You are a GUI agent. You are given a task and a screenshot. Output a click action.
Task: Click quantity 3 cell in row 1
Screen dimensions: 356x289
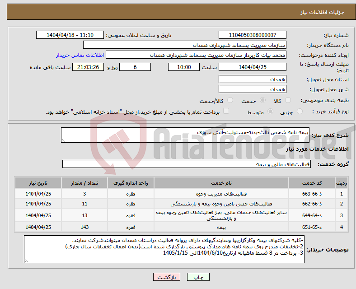[x=84, y=194]
